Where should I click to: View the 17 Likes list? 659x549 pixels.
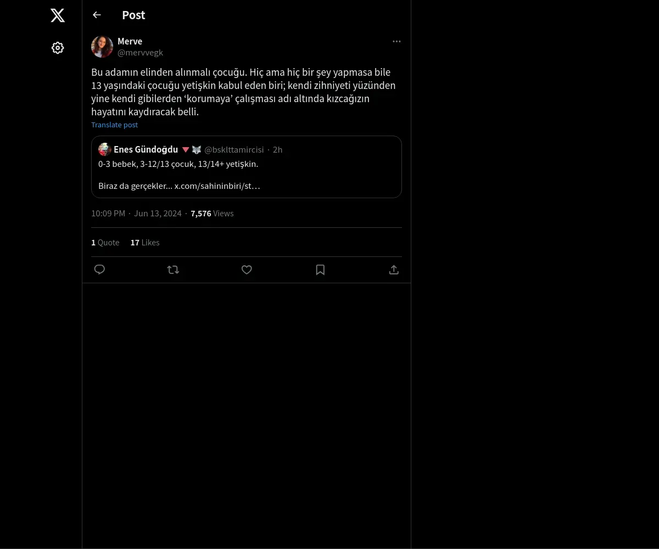(x=145, y=242)
